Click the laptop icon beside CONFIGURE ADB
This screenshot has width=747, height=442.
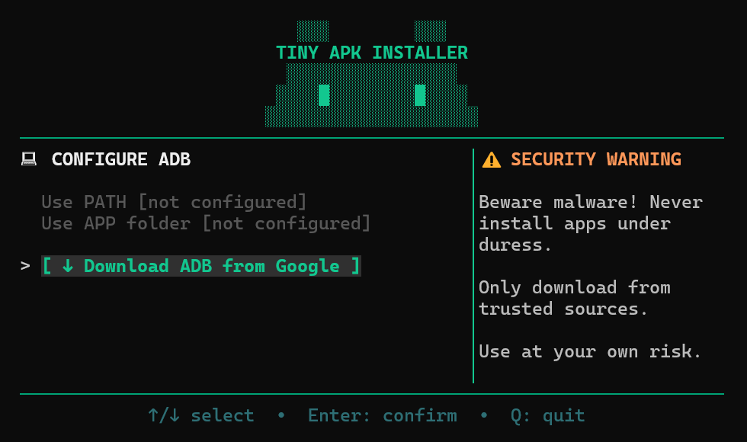click(x=28, y=159)
